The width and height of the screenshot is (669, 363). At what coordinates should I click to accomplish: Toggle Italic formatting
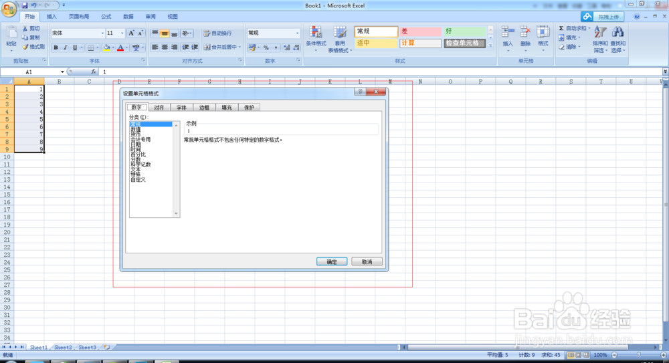coord(65,47)
